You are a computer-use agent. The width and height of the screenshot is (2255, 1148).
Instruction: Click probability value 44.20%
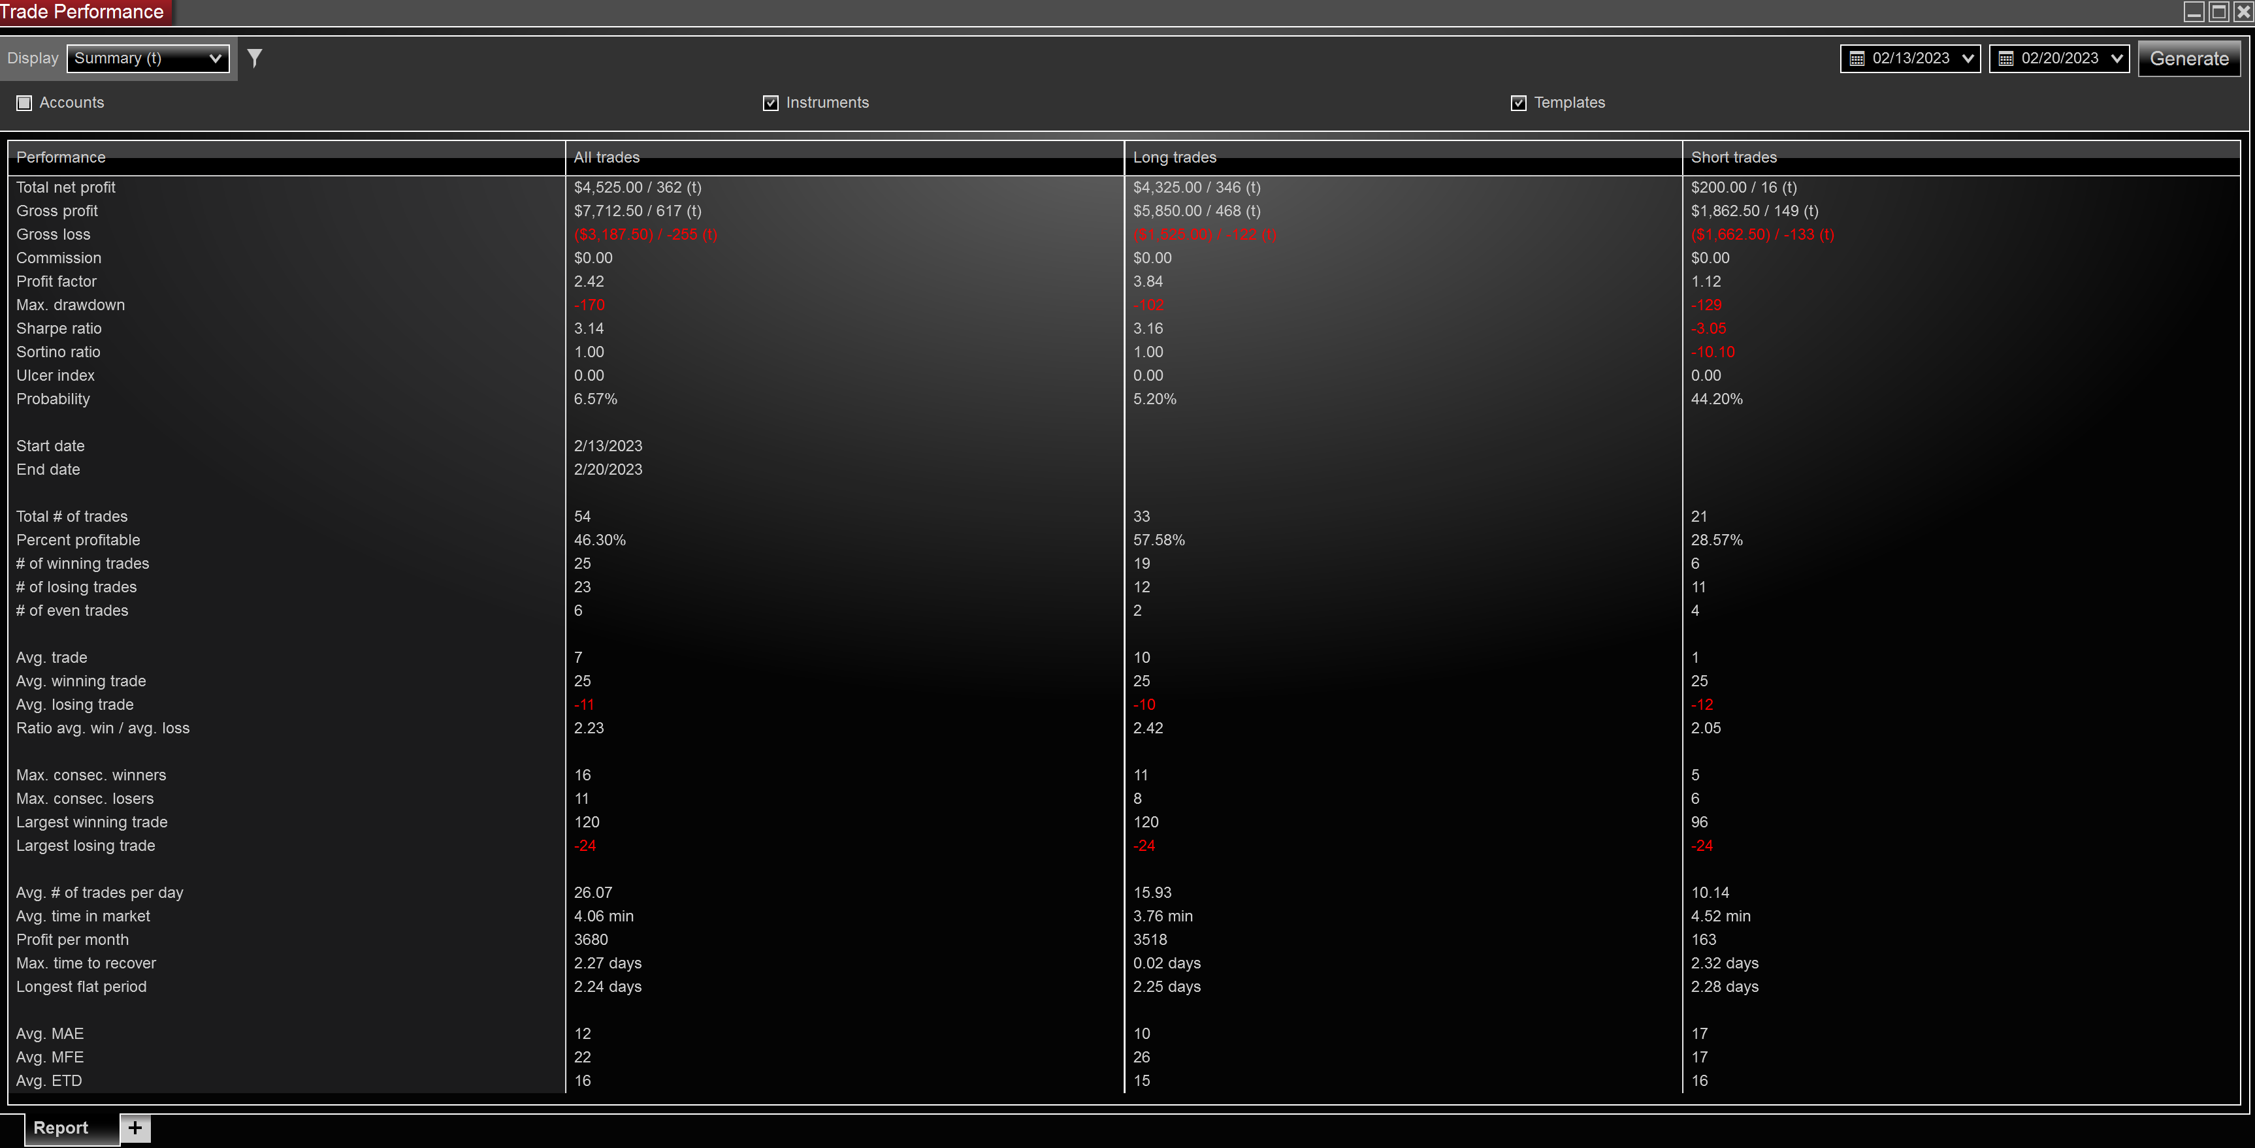1717,399
